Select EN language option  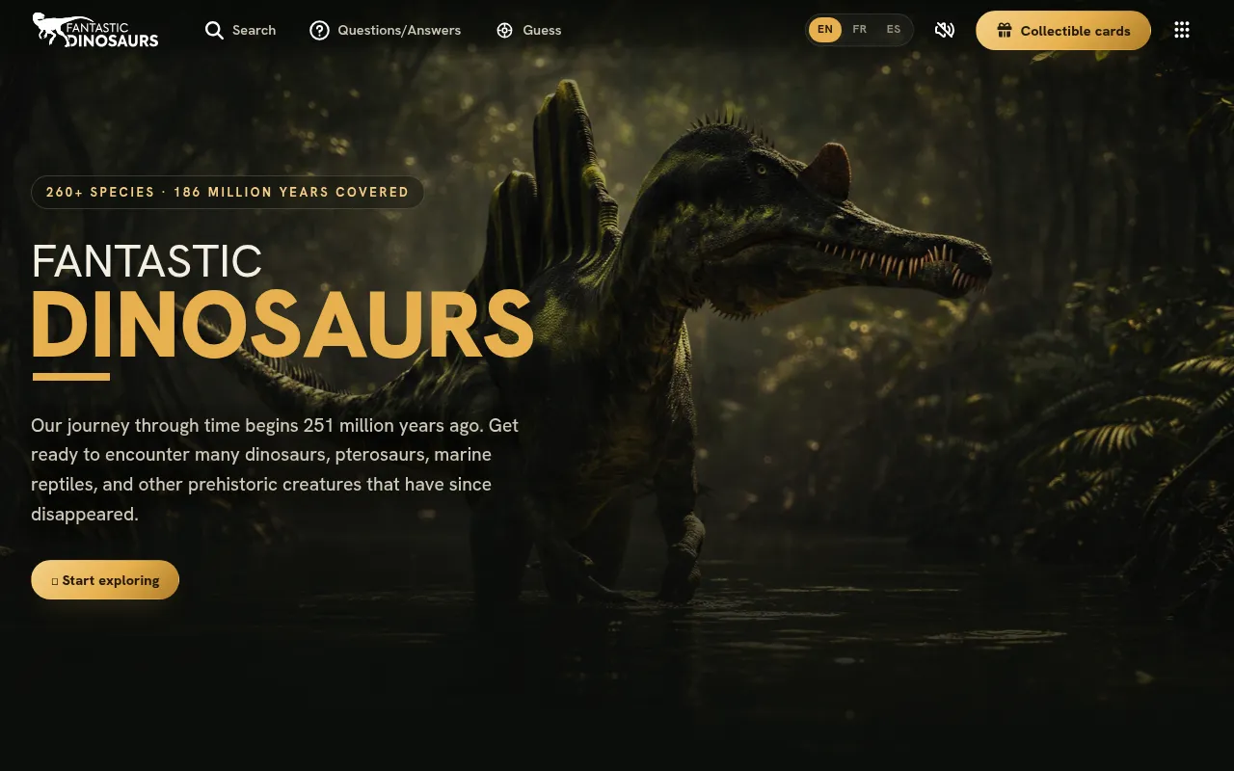[x=825, y=30]
